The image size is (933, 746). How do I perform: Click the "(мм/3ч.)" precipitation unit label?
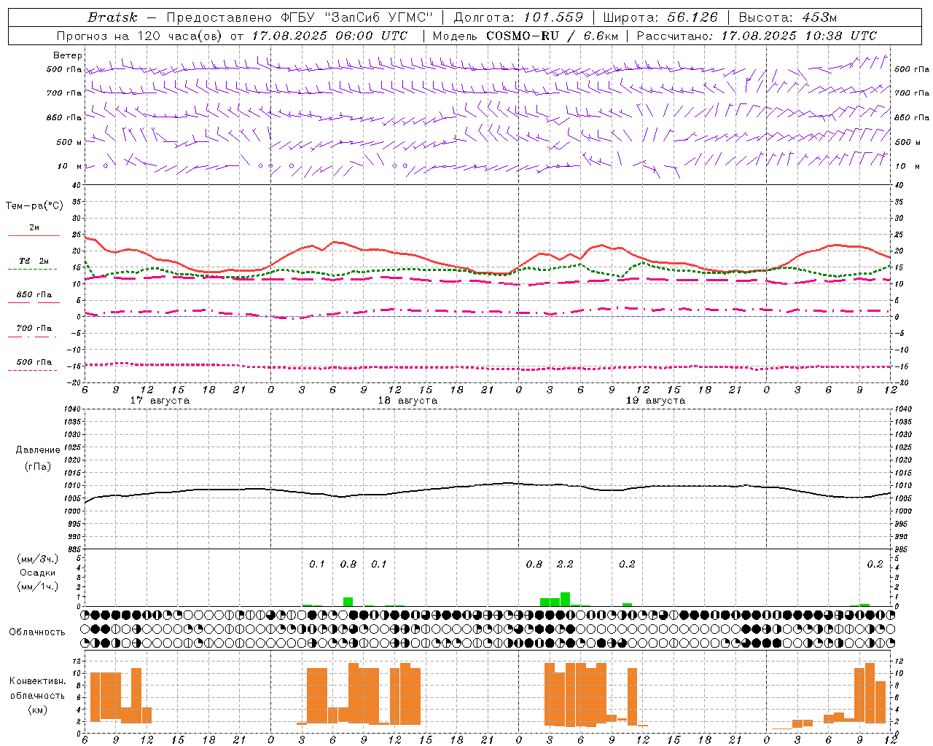37,559
